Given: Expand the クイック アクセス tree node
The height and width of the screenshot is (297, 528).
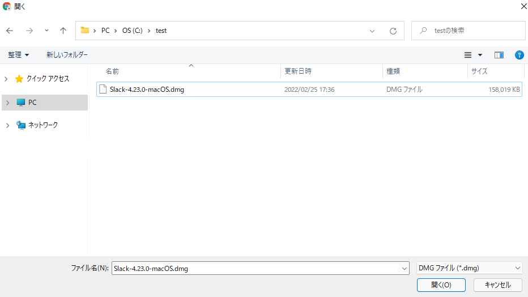Looking at the screenshot, I should point(6,79).
